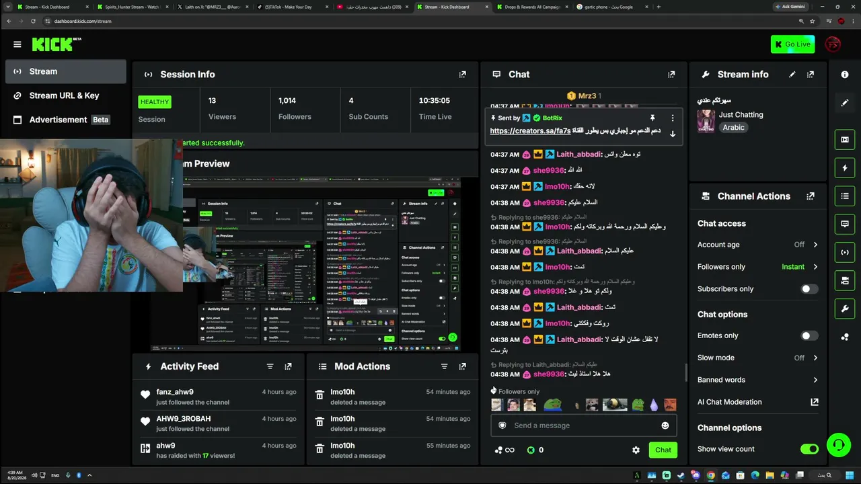This screenshot has width=861, height=484.
Task: Open chat settings gear
Action: click(636, 450)
